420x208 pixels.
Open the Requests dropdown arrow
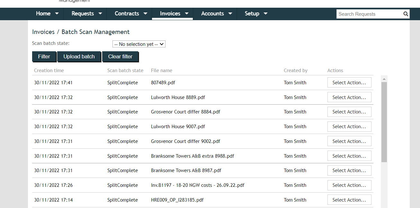coord(100,14)
